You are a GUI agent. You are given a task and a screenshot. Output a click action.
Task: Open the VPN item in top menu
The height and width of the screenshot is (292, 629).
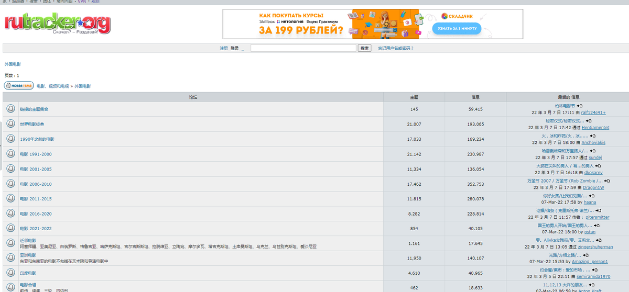[x=82, y=2]
